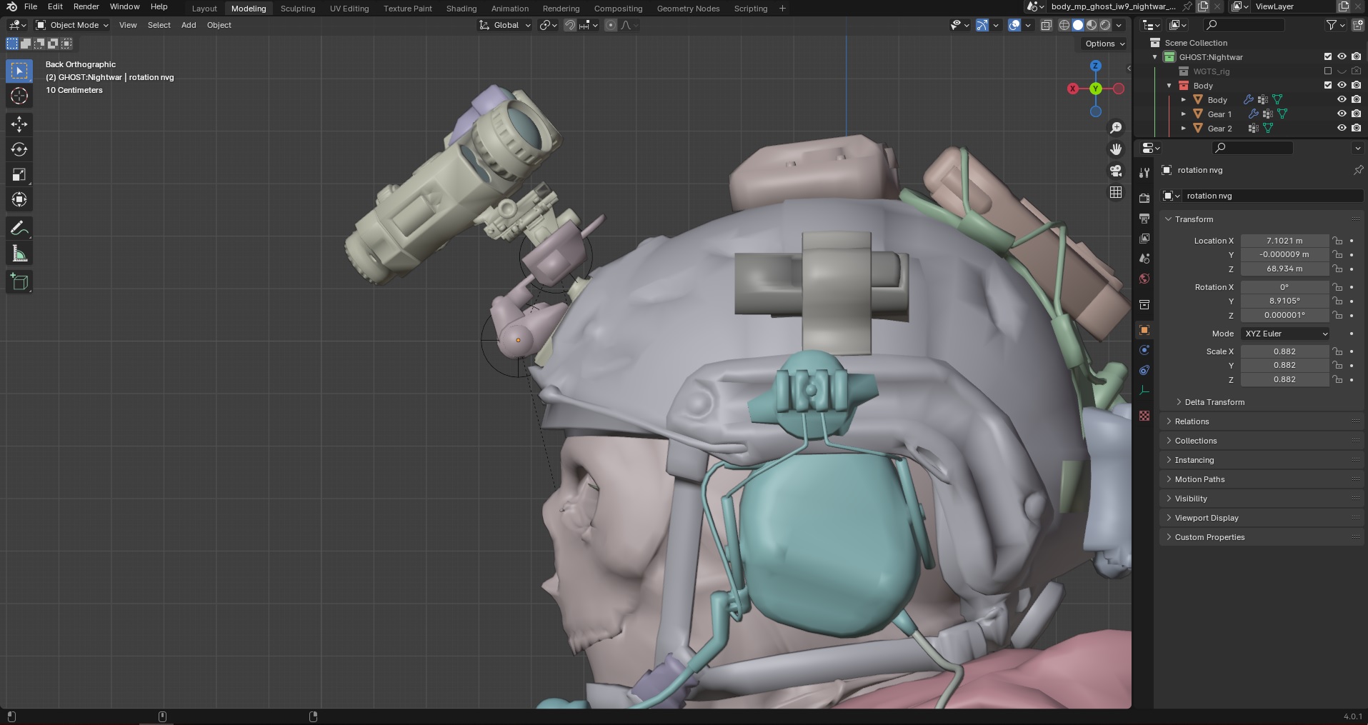Expand the Delta Transform section
The image size is (1368, 725).
click(1214, 402)
